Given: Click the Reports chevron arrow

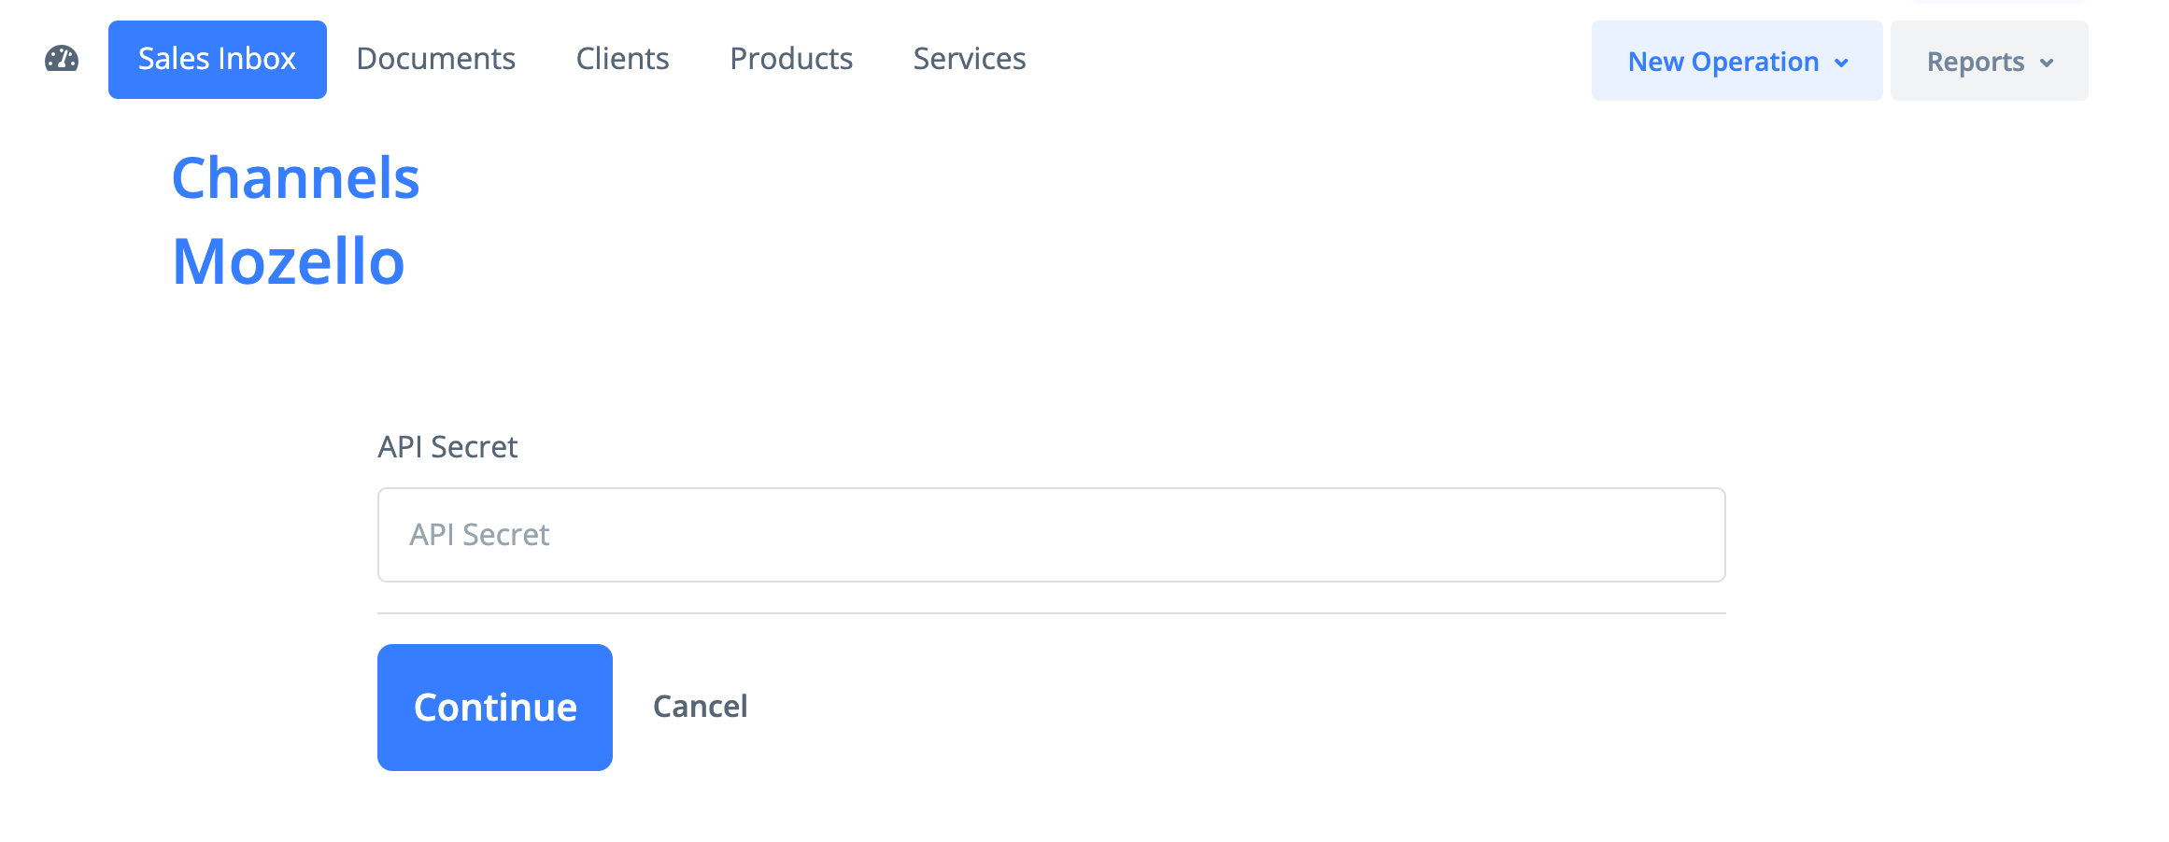Looking at the screenshot, I should coord(2047,63).
